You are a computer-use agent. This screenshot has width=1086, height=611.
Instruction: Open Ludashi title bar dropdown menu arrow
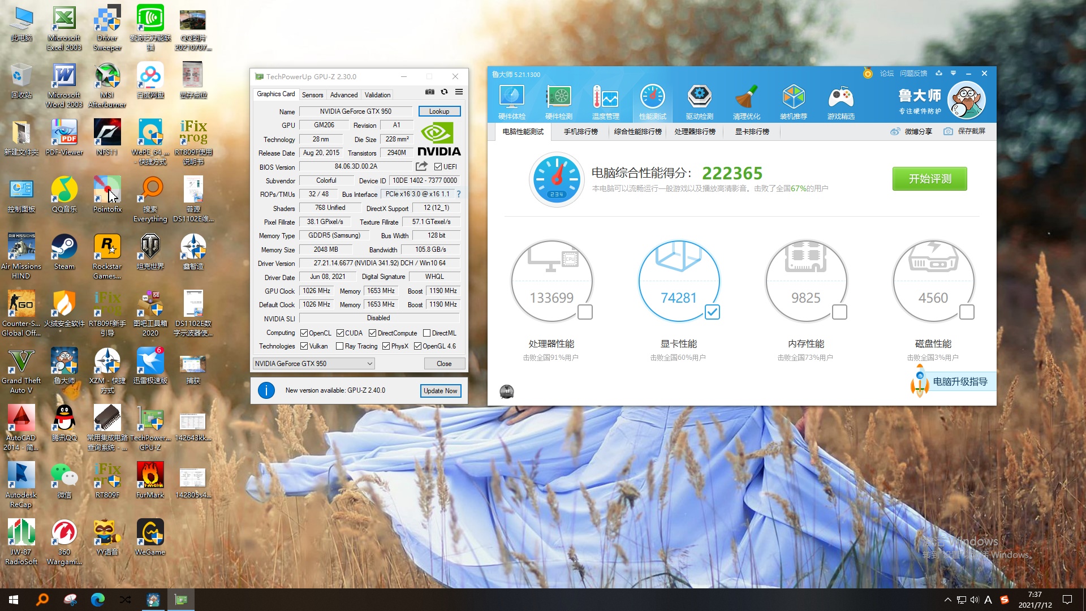point(953,74)
